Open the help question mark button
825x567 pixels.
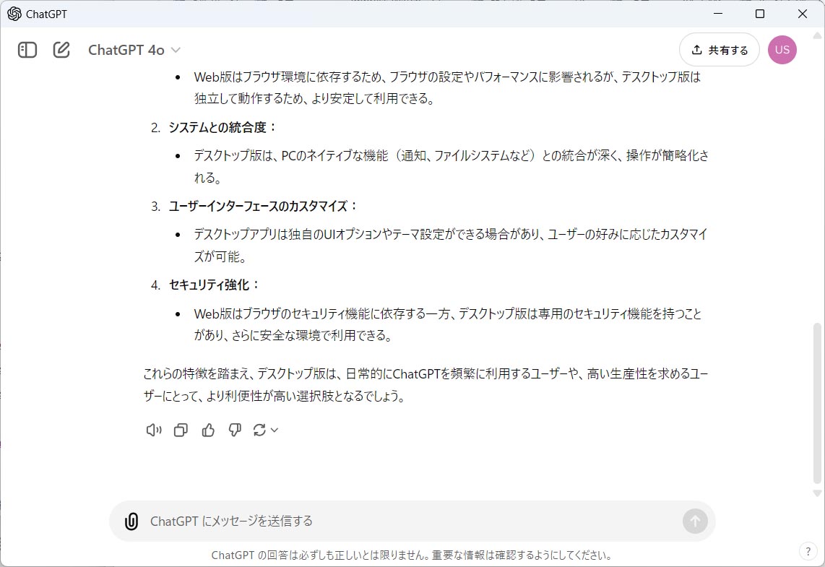(x=808, y=551)
